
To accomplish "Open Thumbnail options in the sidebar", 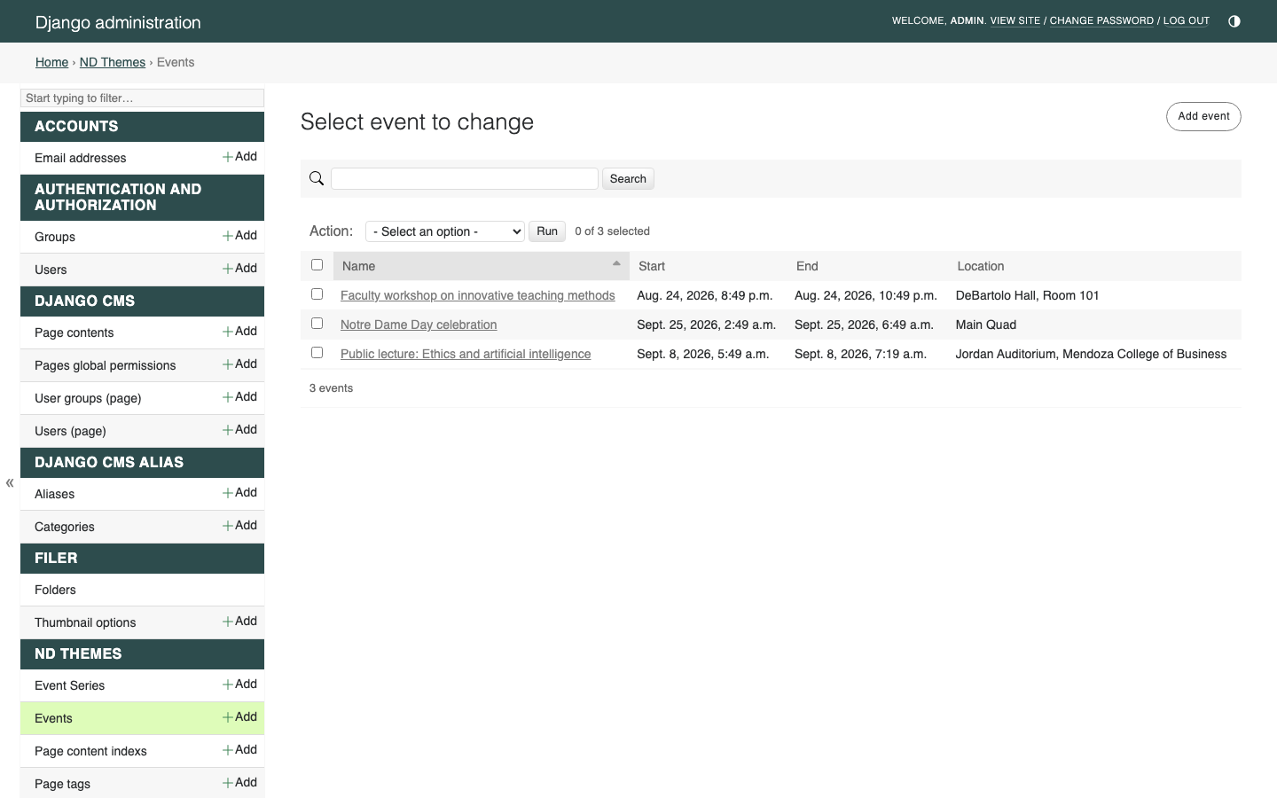I will tap(85, 622).
